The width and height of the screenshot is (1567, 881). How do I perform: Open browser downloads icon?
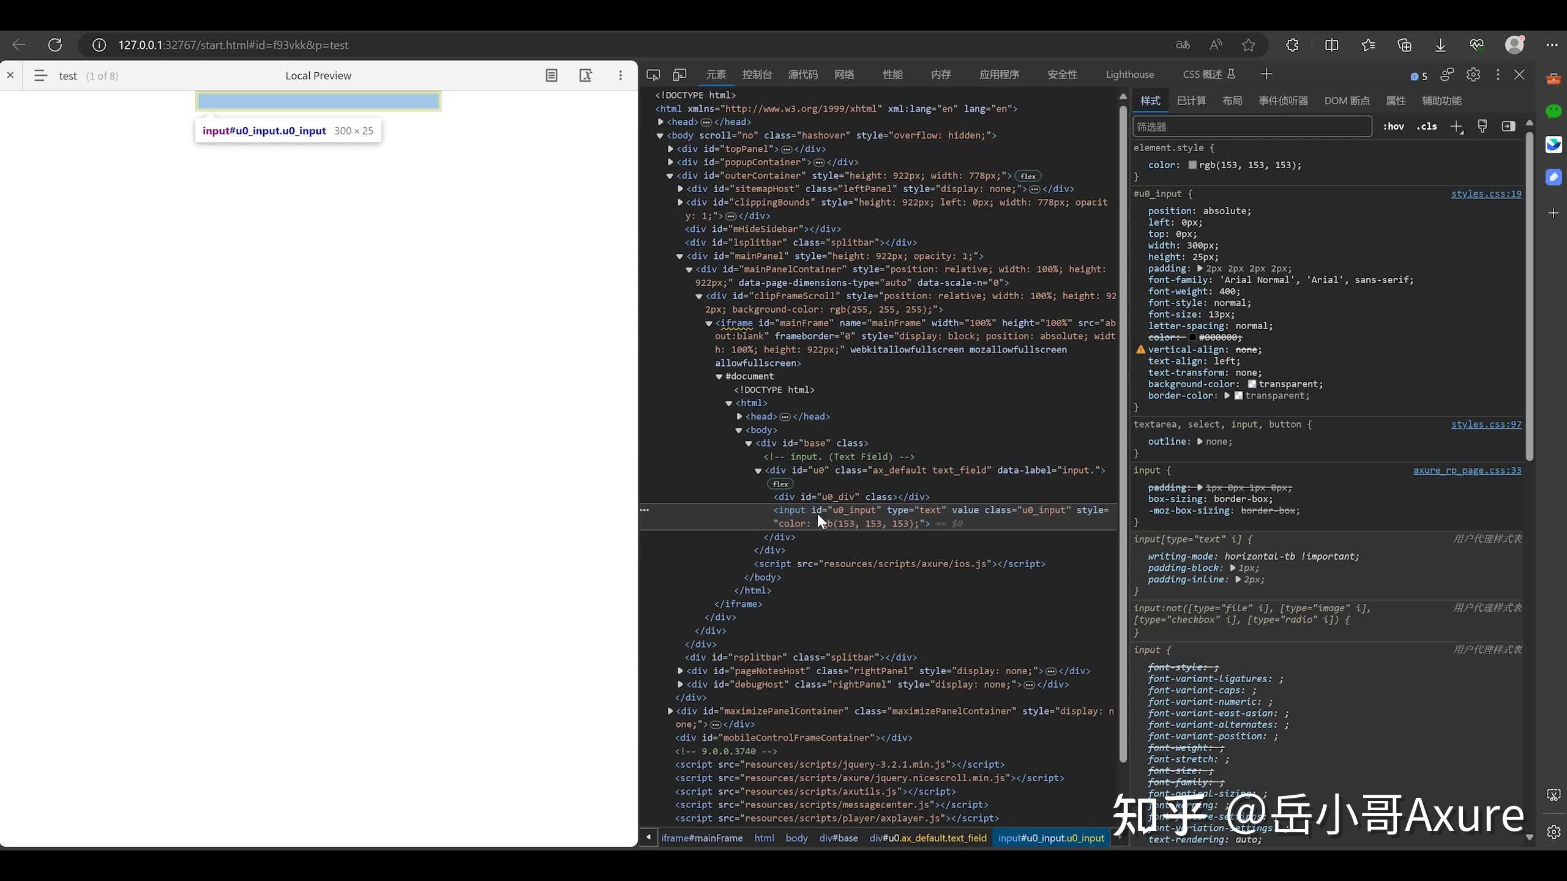(x=1440, y=45)
